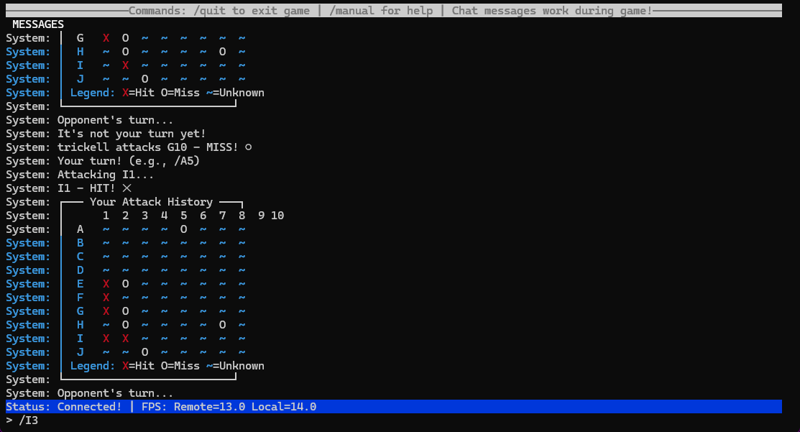
Task: Click row label B of the Attack History grid
Action: pyautogui.click(x=80, y=243)
